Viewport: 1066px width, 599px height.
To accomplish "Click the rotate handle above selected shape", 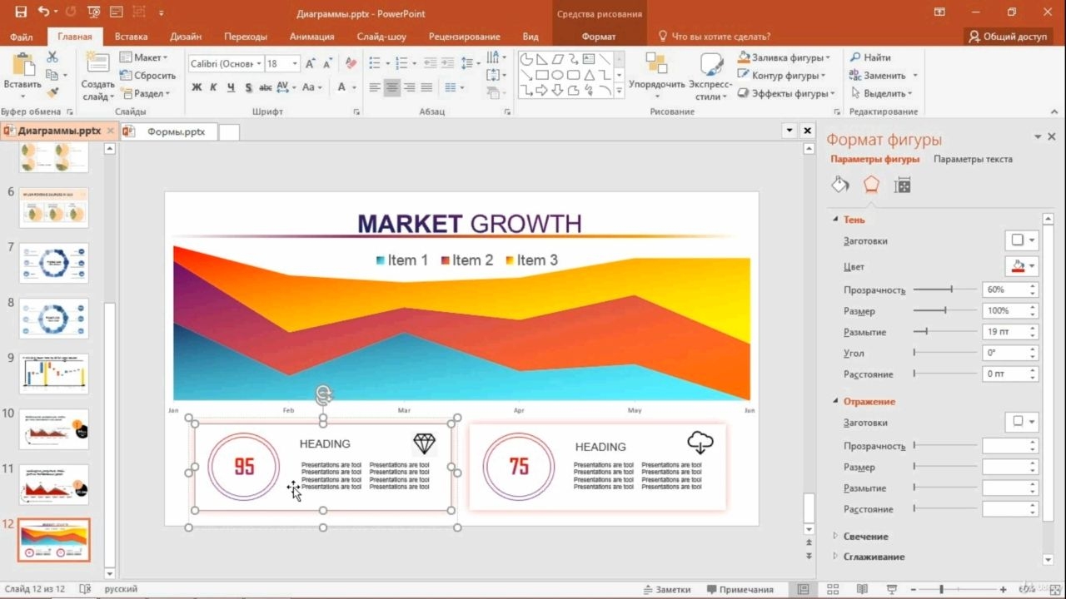I will (x=323, y=395).
